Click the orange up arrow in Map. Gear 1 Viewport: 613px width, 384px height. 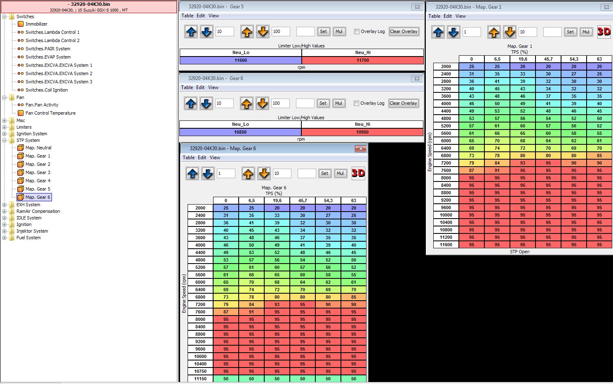[x=494, y=32]
